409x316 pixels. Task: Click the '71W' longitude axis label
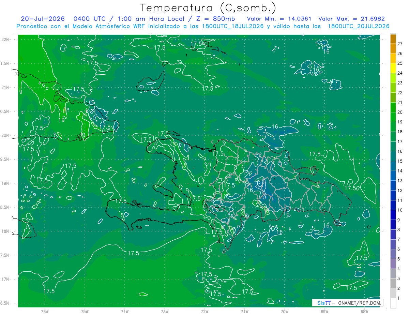(244, 311)
